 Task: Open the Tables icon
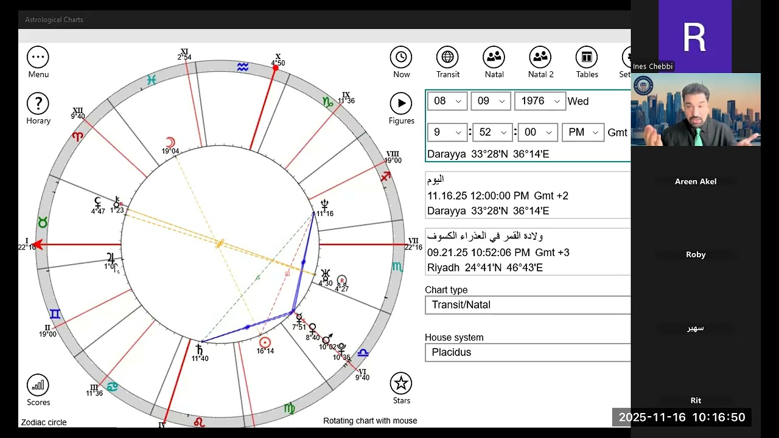(x=587, y=57)
